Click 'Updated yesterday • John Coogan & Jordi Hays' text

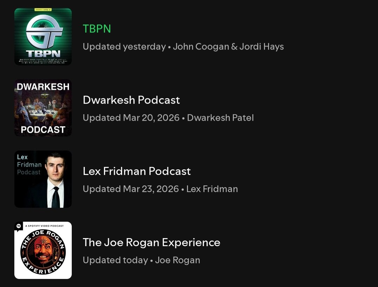tap(183, 46)
